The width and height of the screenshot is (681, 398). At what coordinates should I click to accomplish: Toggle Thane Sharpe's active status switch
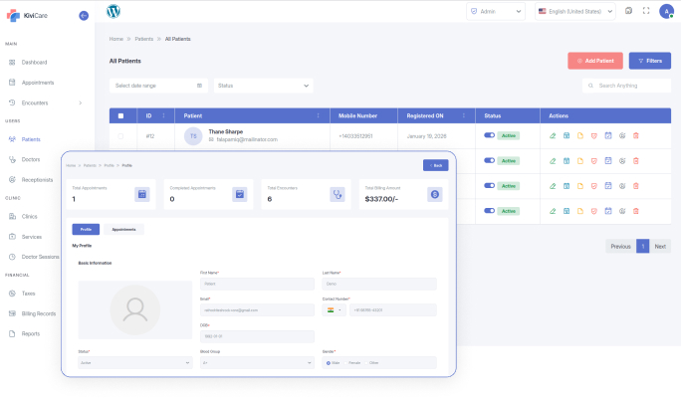click(490, 135)
